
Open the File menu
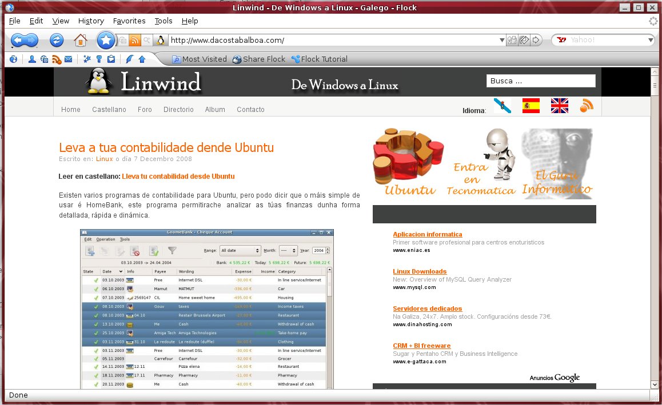pyautogui.click(x=14, y=21)
